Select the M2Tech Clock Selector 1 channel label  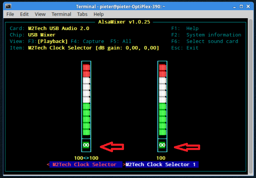tap(162, 164)
